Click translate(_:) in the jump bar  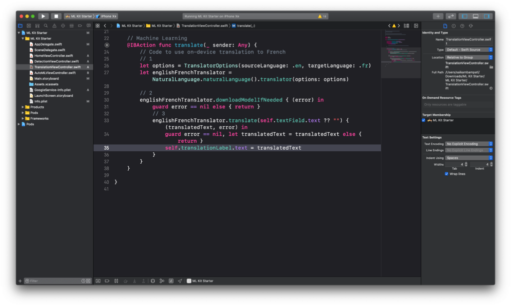[x=244, y=26]
